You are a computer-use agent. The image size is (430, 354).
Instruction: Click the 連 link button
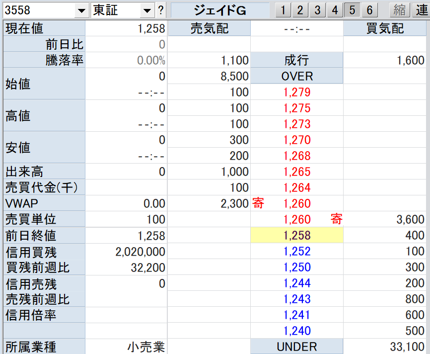422,10
